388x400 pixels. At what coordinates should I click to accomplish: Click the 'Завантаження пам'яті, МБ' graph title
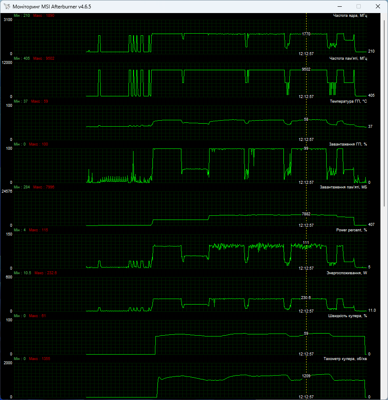pos(343,187)
